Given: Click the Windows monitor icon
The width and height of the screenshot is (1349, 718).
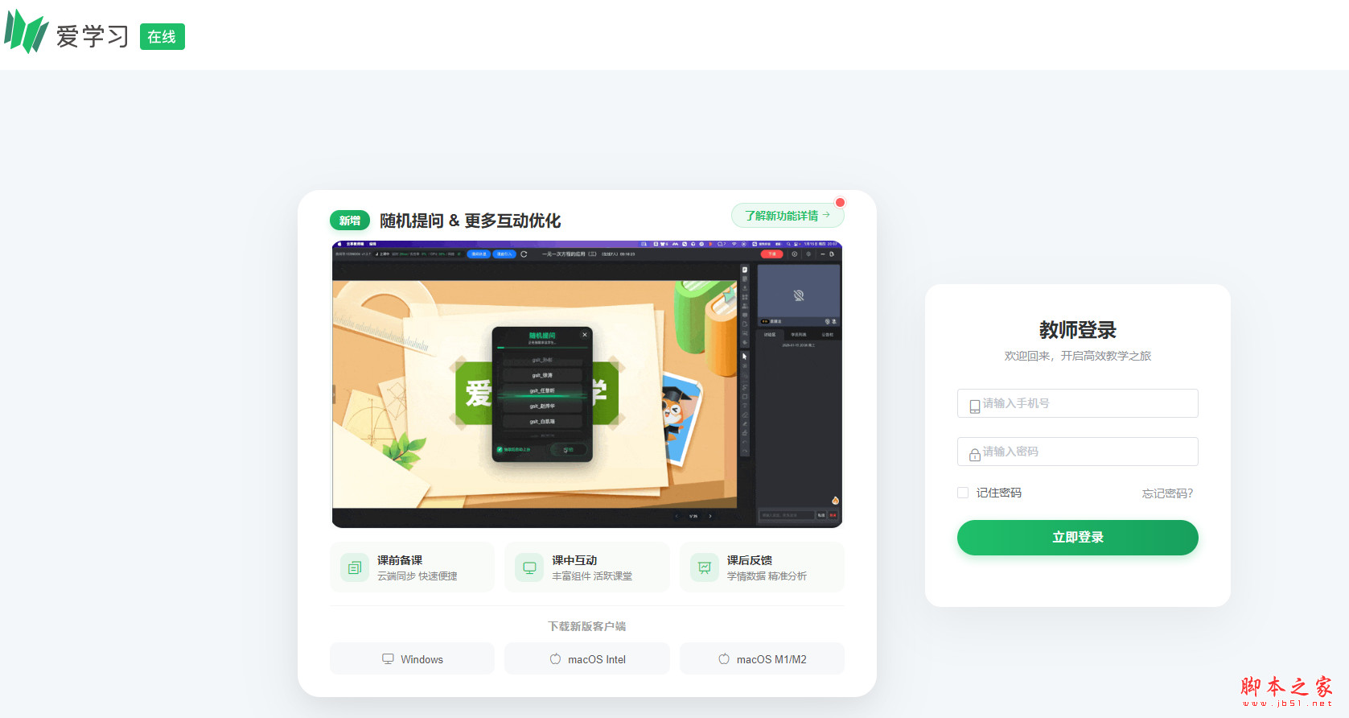Looking at the screenshot, I should click(388, 658).
